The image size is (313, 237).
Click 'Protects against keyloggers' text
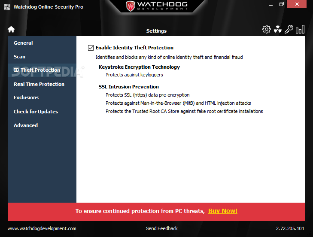134,75
